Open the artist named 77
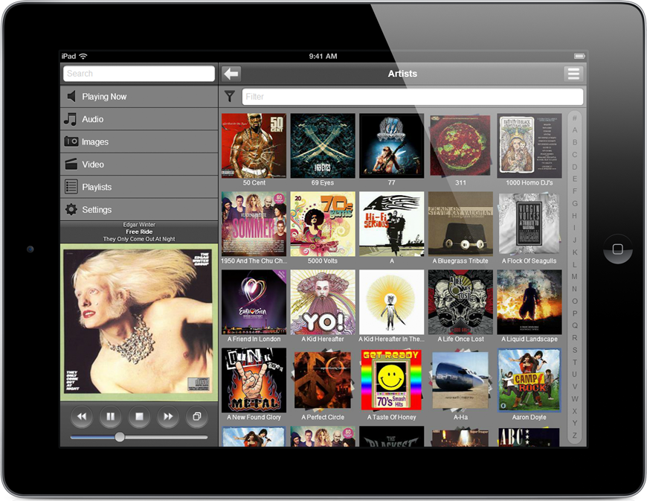Image resolution: width=647 pixels, height=501 pixels. point(392,146)
